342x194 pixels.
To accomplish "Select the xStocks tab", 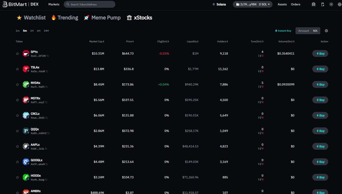I will [x=139, y=18].
